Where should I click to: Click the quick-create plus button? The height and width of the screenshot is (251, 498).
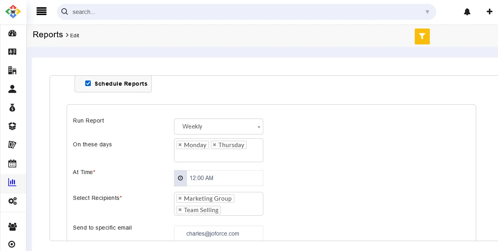tap(490, 11)
